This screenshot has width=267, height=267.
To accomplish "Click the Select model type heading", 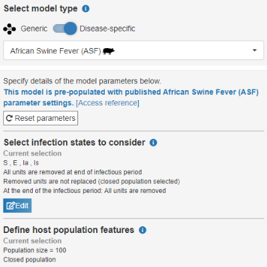I will point(41,9).
